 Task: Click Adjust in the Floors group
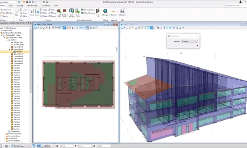(x=24, y=16)
